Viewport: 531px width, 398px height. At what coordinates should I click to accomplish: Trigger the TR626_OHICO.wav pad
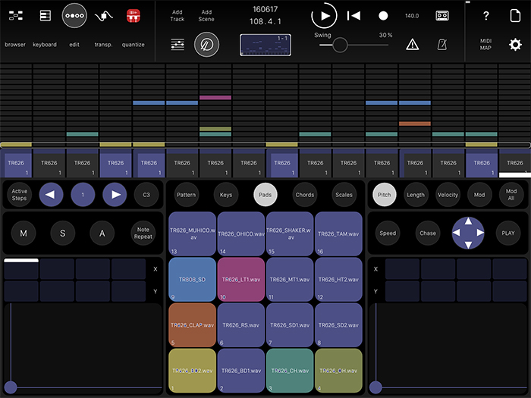point(241,233)
